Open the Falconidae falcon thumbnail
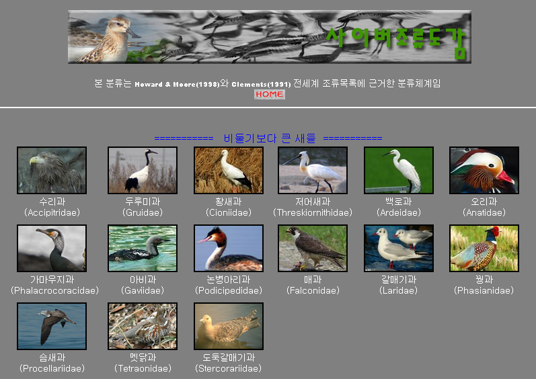The image size is (536, 379). coord(313,248)
